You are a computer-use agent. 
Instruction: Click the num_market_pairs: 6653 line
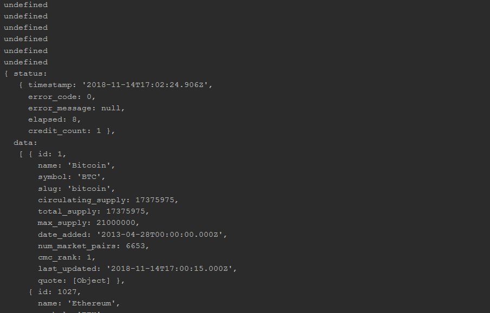pos(93,245)
